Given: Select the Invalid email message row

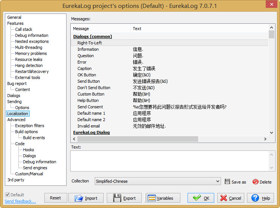Looking at the screenshot, I should 170,126.
